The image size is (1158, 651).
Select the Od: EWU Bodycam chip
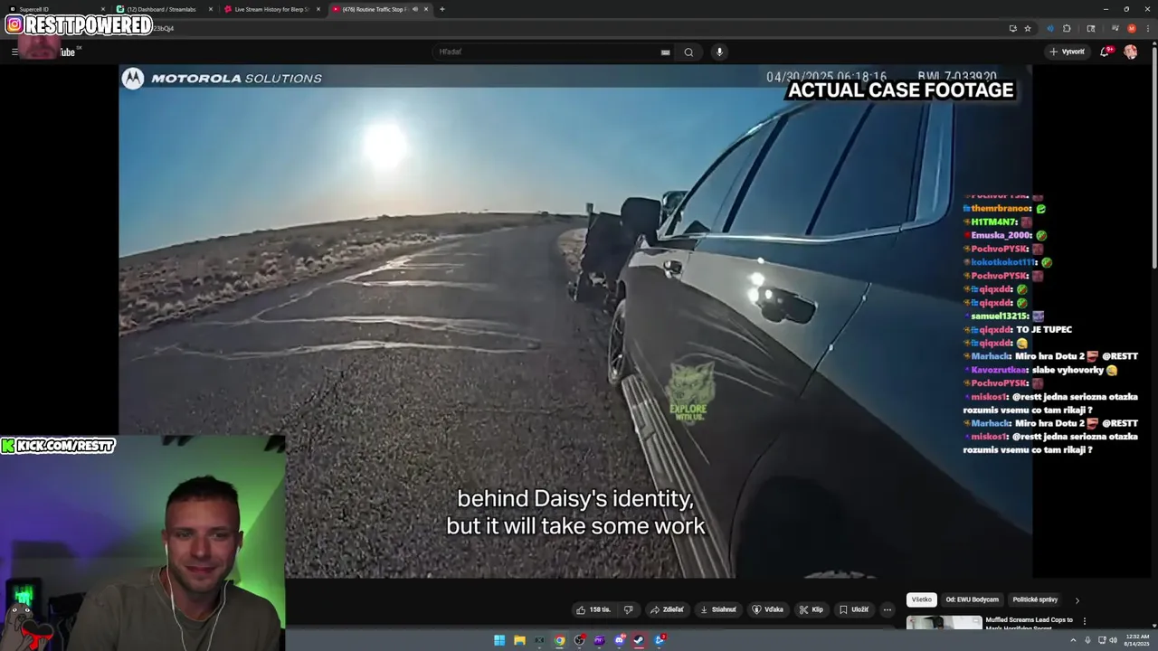973,599
